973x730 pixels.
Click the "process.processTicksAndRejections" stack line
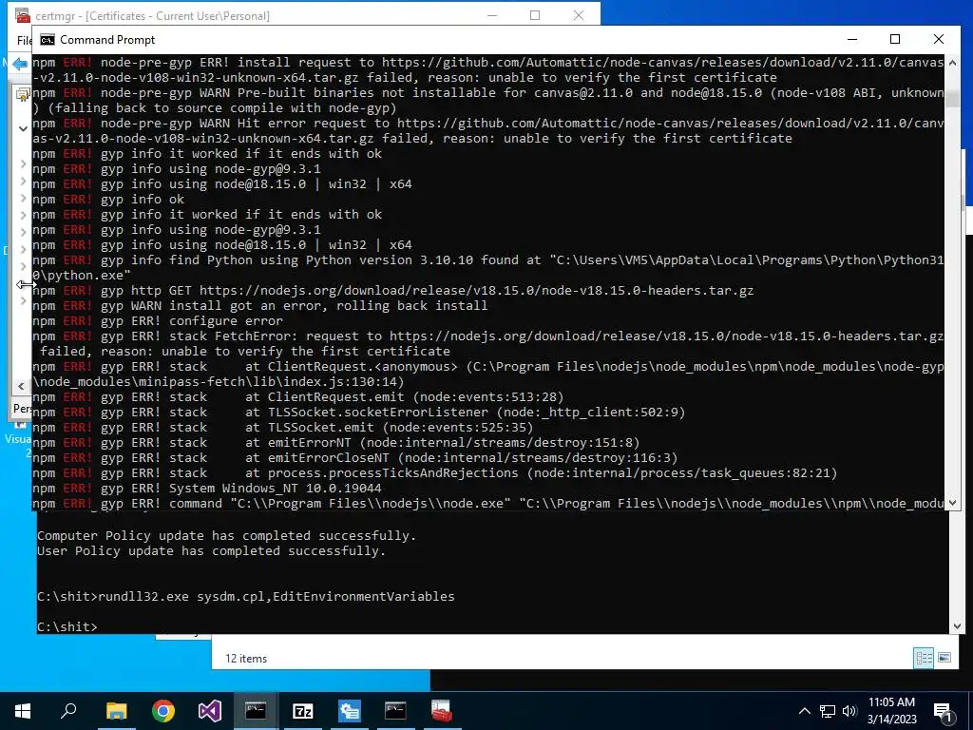[x=434, y=473]
